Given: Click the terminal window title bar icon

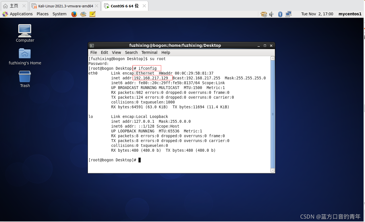Looking at the screenshot, I should click(92, 45).
